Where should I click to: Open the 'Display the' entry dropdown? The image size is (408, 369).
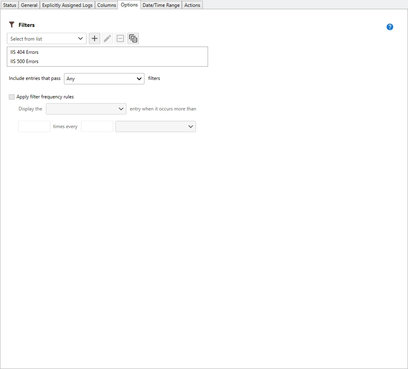[86, 109]
